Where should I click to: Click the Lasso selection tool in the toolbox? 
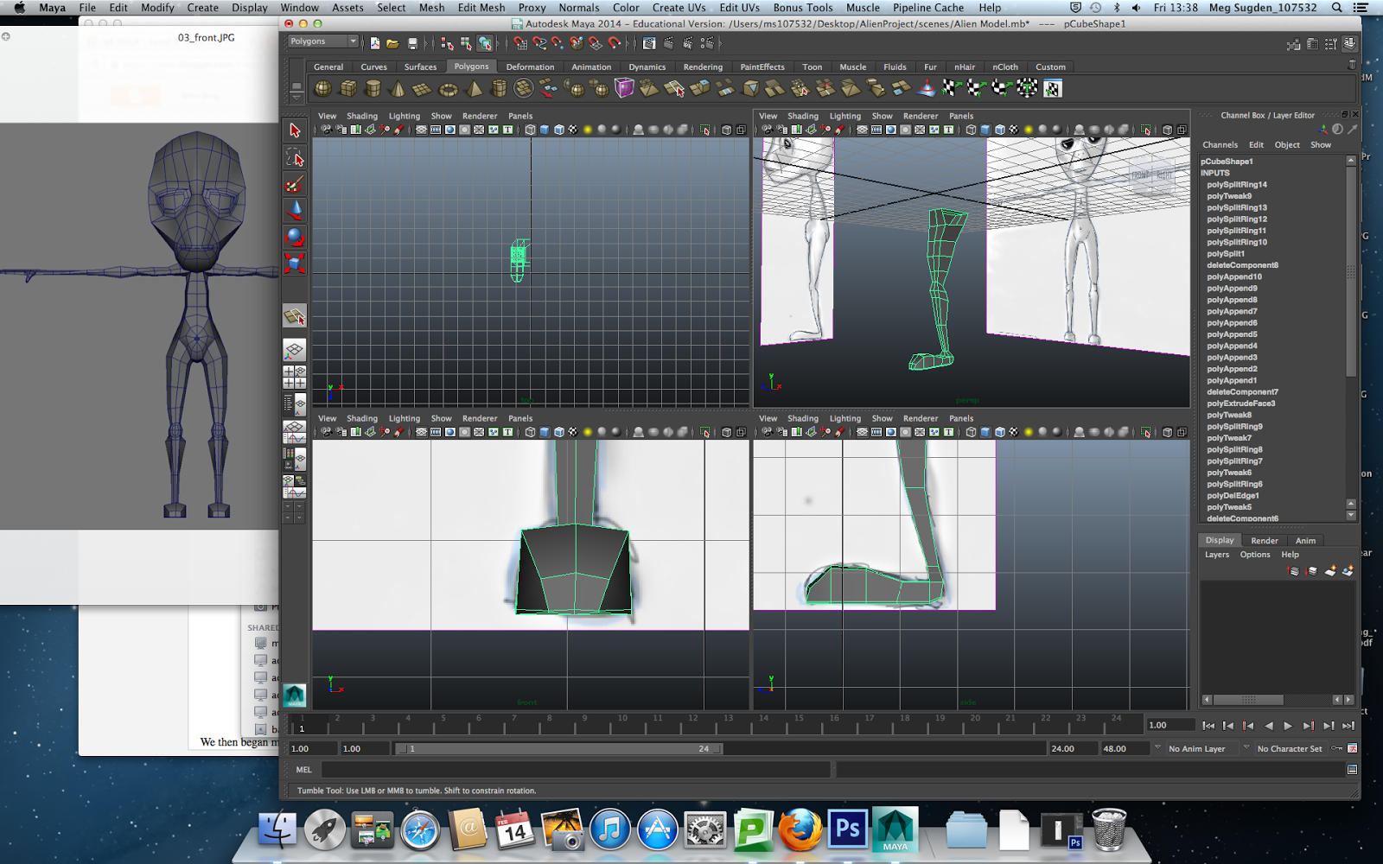(295, 159)
